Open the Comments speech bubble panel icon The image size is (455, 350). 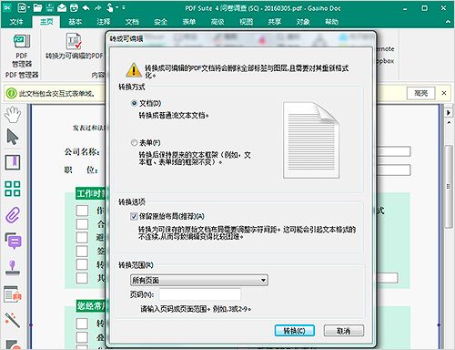pos(13,241)
